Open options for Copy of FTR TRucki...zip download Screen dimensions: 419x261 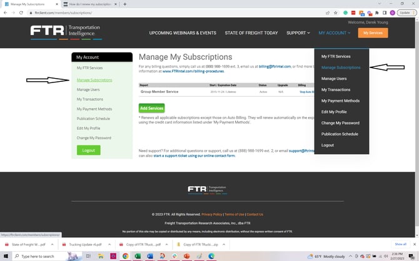(224, 245)
